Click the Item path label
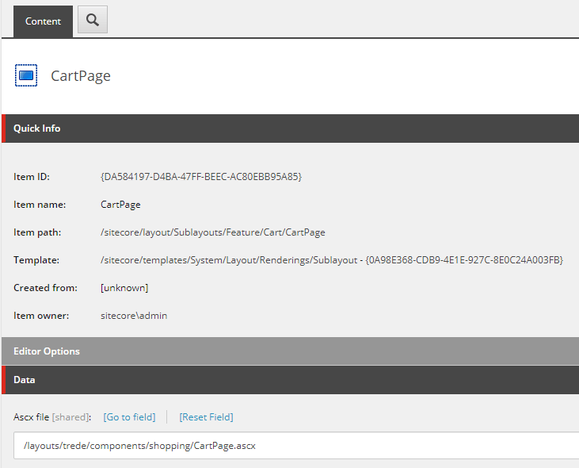 coord(37,232)
